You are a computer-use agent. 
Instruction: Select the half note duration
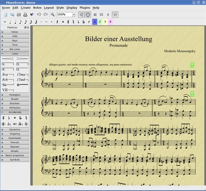(x=10, y=22)
